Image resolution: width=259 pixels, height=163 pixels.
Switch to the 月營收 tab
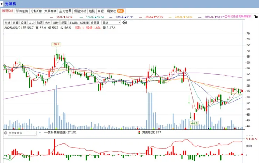(x=115, y=11)
